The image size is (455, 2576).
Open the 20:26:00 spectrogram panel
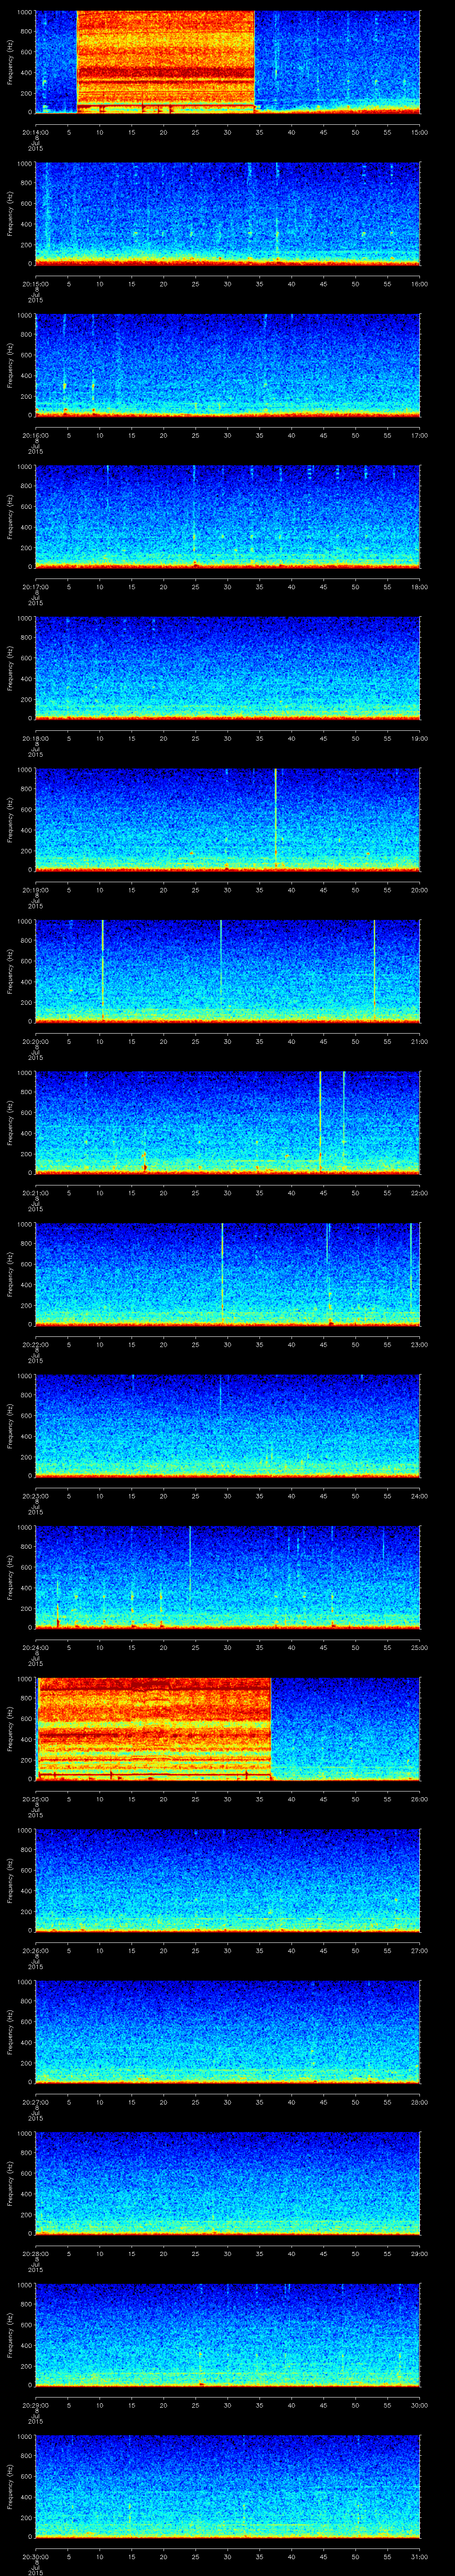[x=227, y=1880]
